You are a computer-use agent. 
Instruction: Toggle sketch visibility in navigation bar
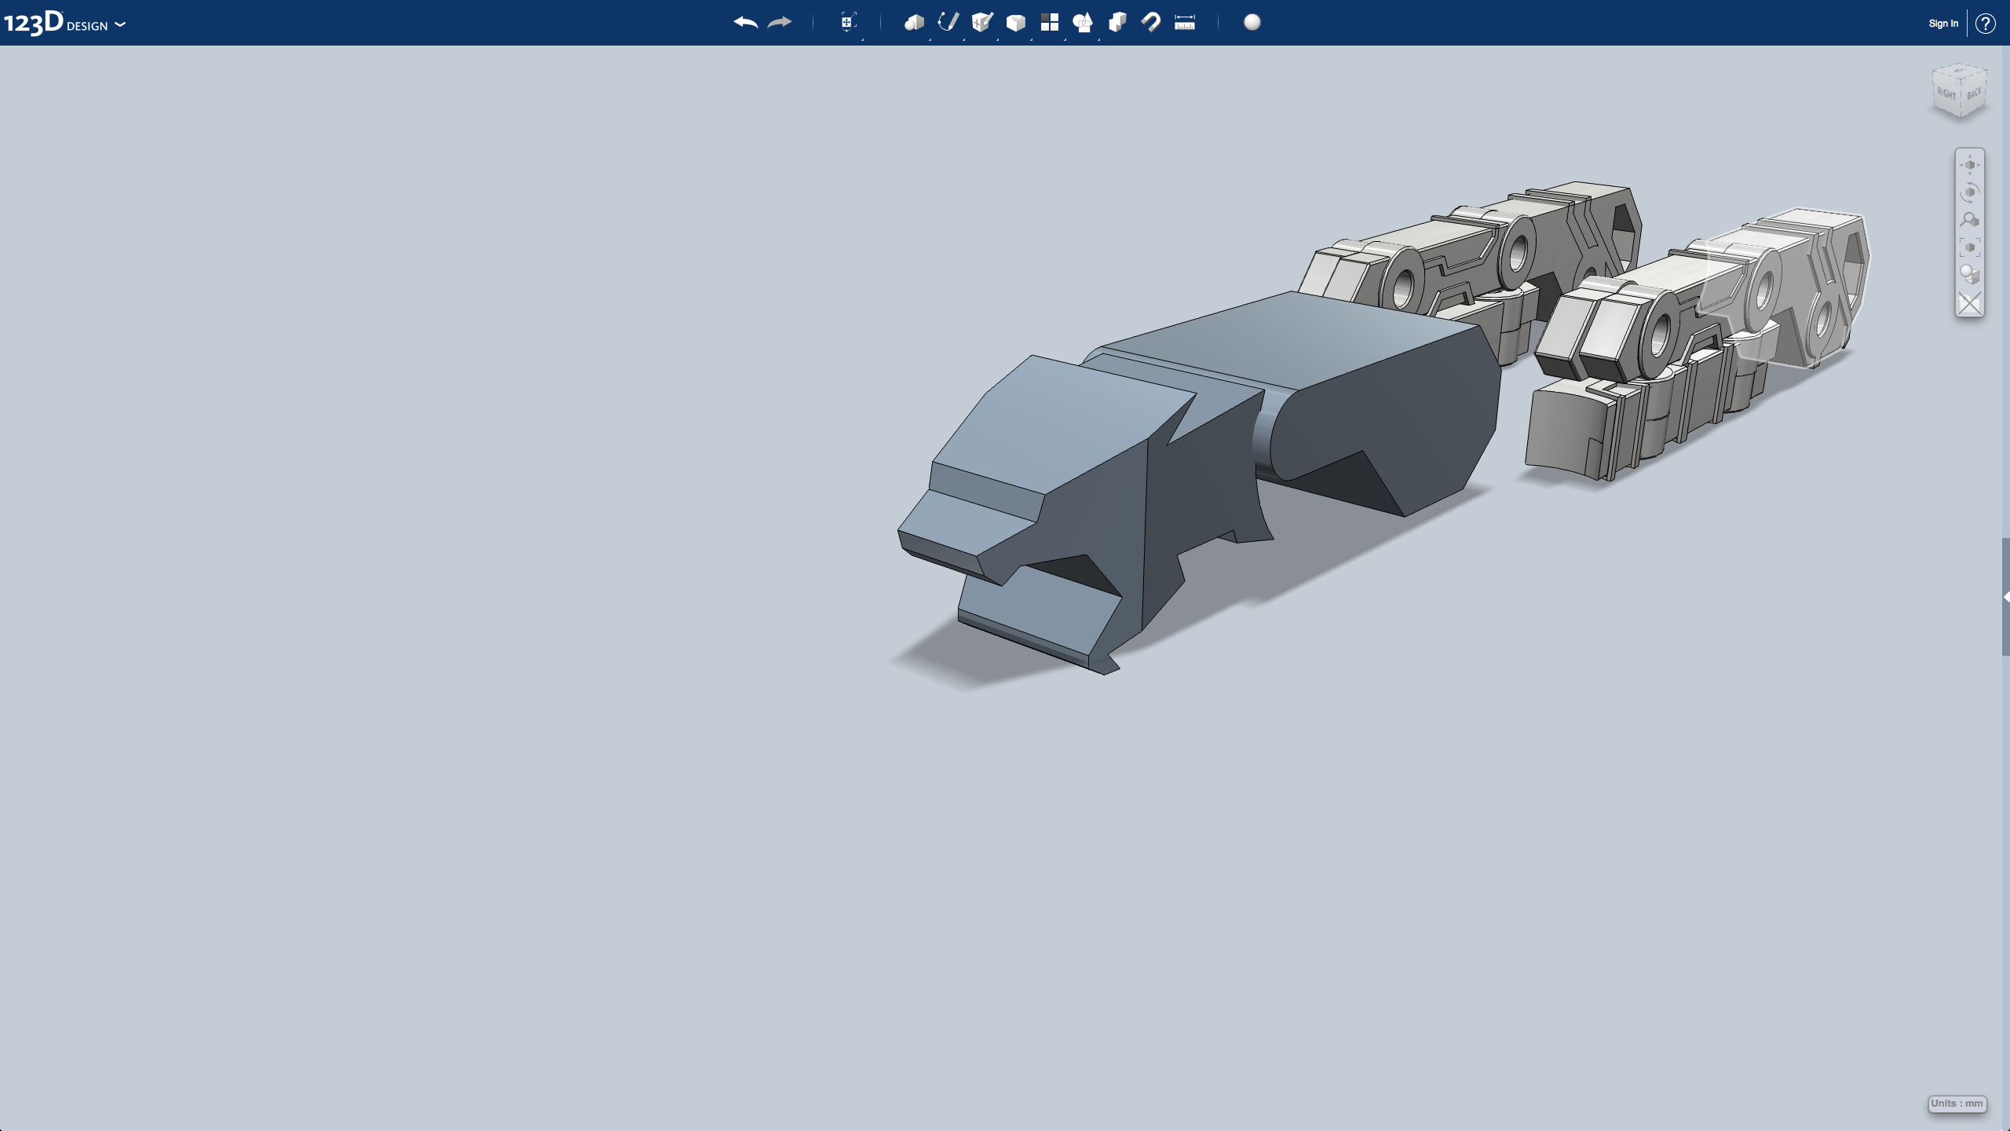tap(1969, 303)
